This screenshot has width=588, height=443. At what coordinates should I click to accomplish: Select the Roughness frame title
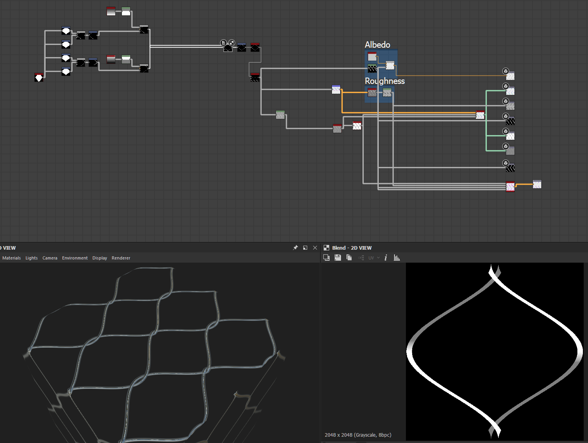(x=385, y=81)
